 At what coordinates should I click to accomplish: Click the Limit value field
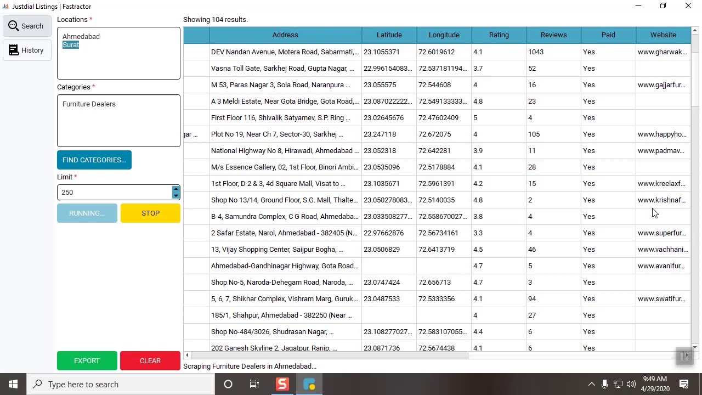(x=115, y=192)
